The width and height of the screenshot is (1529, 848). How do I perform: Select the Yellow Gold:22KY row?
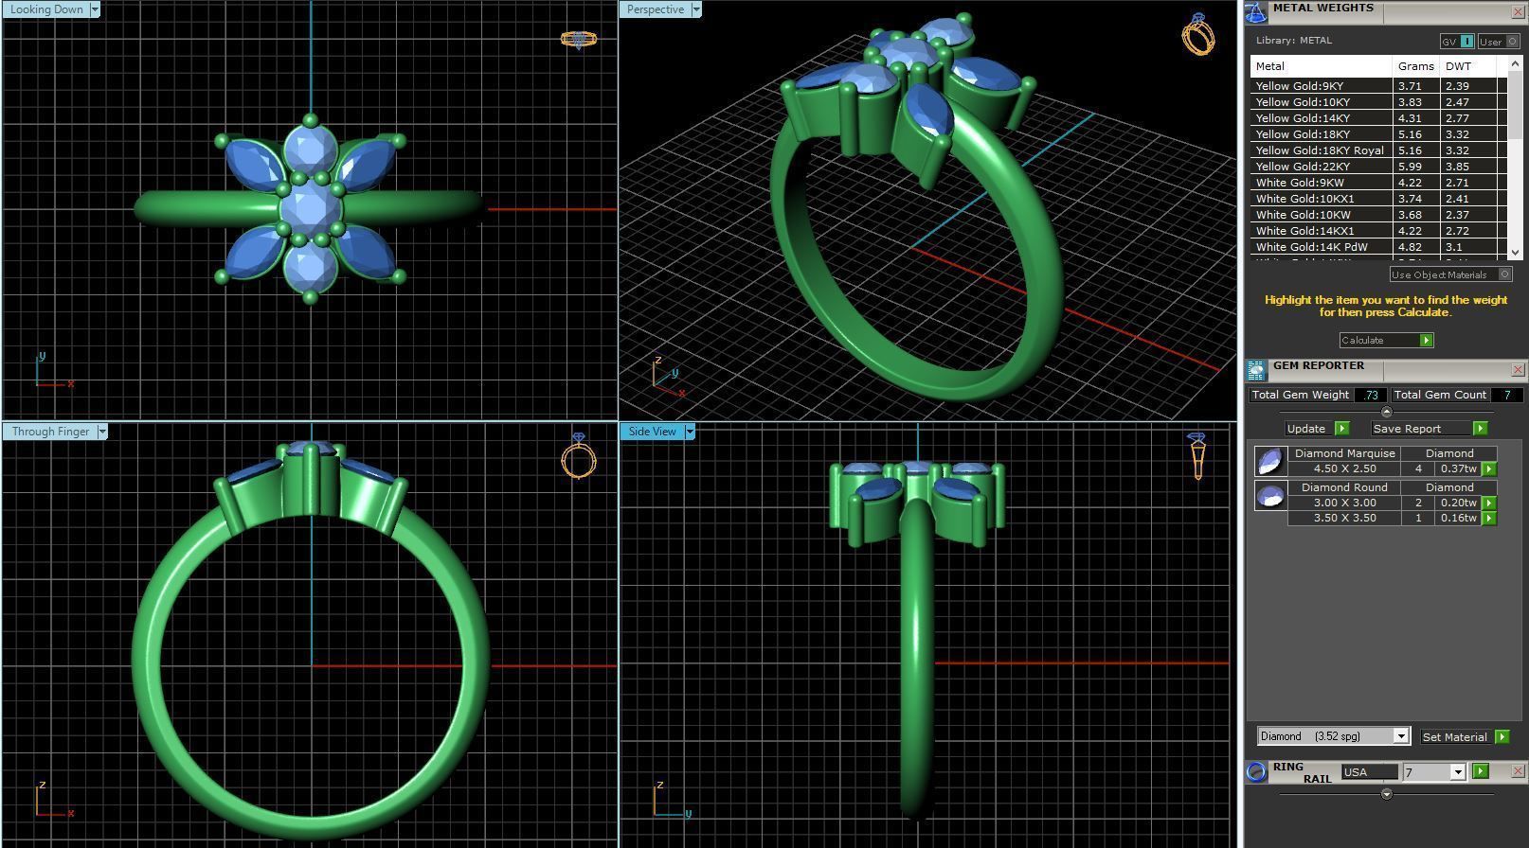1378,167
